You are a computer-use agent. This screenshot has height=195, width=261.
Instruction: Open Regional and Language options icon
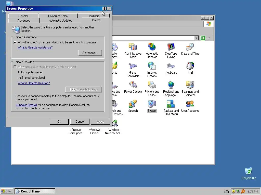[x=171, y=89]
